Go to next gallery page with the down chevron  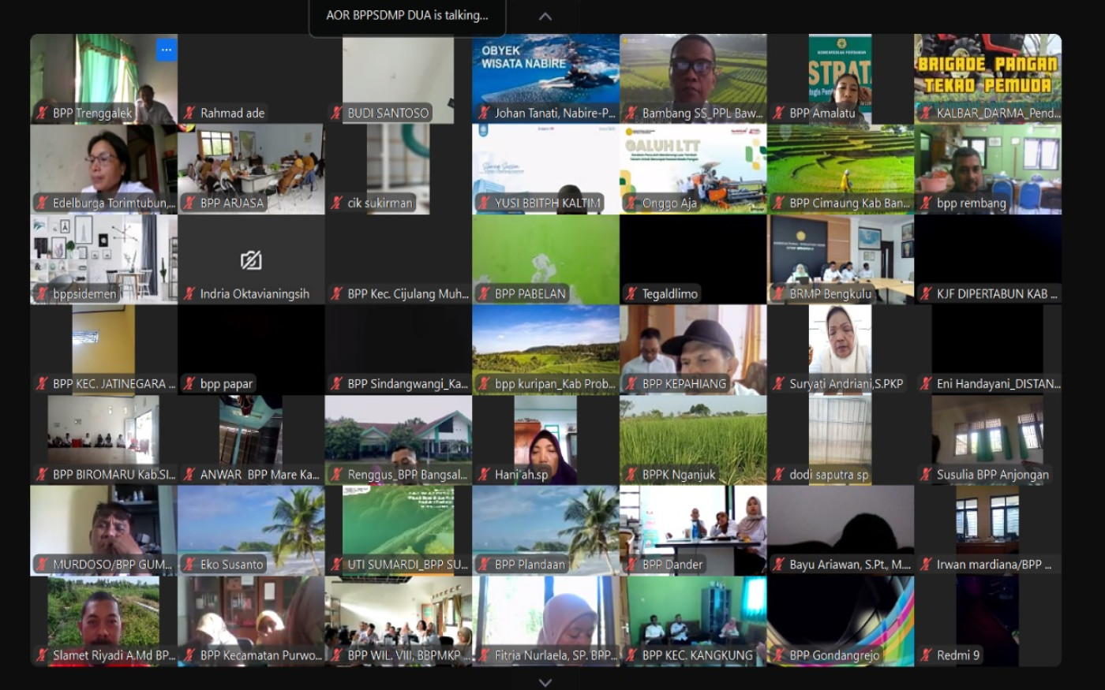click(545, 682)
